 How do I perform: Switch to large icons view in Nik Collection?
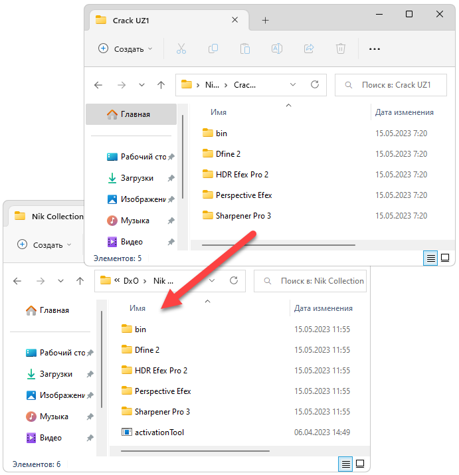(x=360, y=464)
